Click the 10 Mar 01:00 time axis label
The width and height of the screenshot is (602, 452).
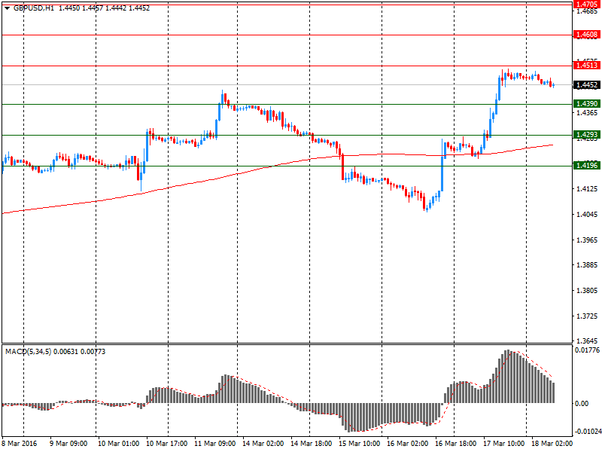tap(118, 443)
